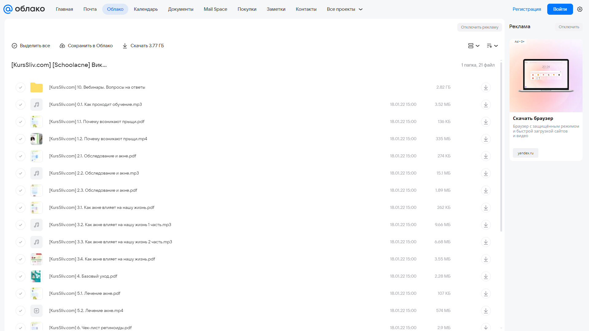Click the settings gear icon in the header

click(x=579, y=9)
